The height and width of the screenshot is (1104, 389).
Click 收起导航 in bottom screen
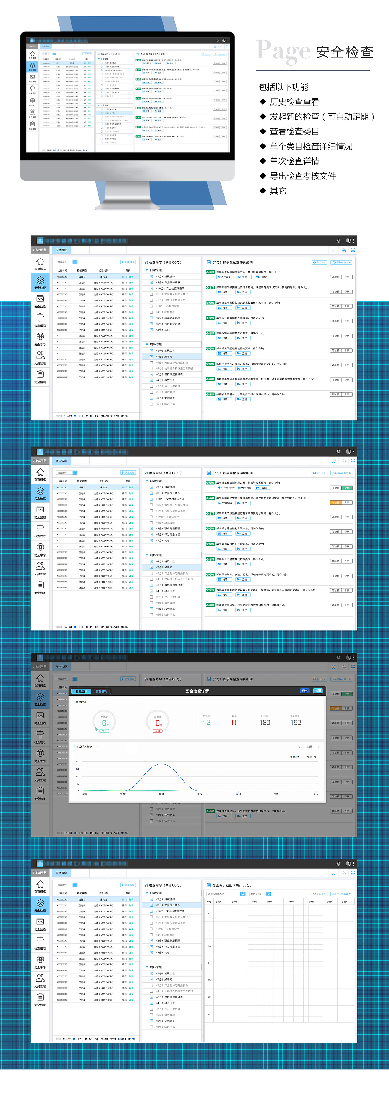pyautogui.click(x=40, y=873)
